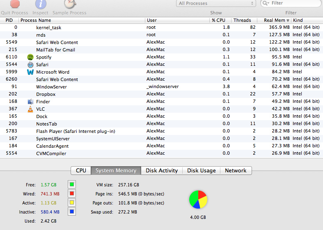This screenshot has height=230, width=323.
Task: Sort by PID column header
Action: (x=9, y=20)
